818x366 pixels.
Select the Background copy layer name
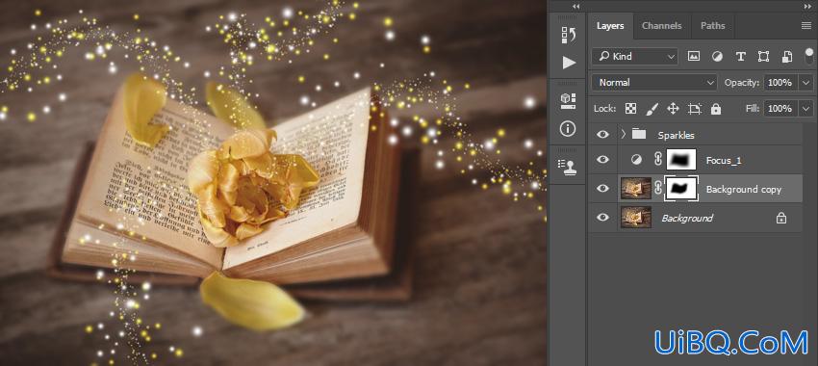pos(743,190)
